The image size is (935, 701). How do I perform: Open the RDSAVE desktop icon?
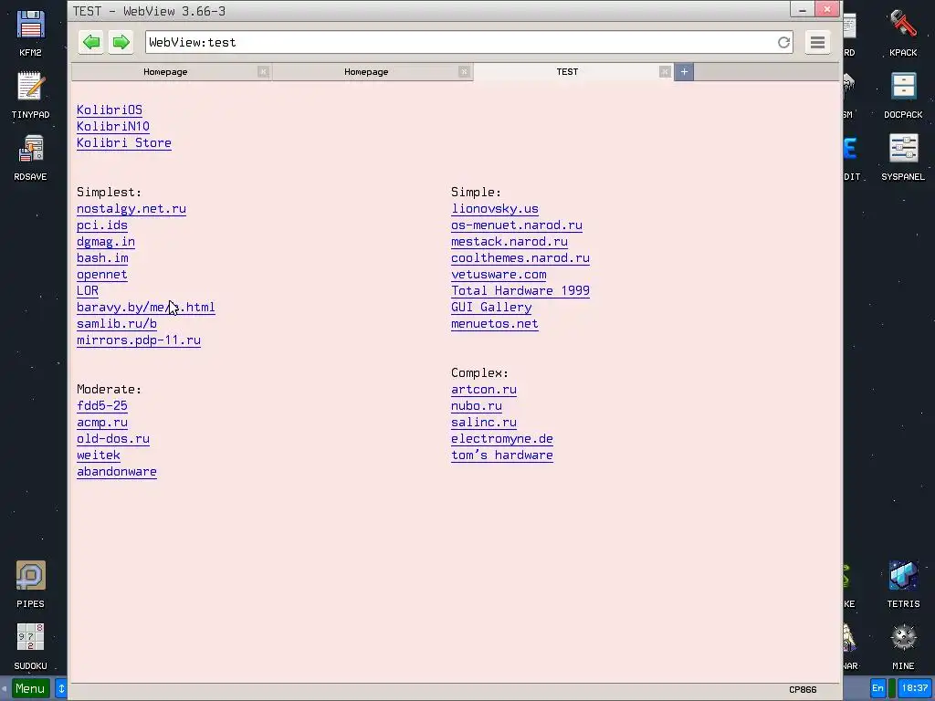[30, 157]
